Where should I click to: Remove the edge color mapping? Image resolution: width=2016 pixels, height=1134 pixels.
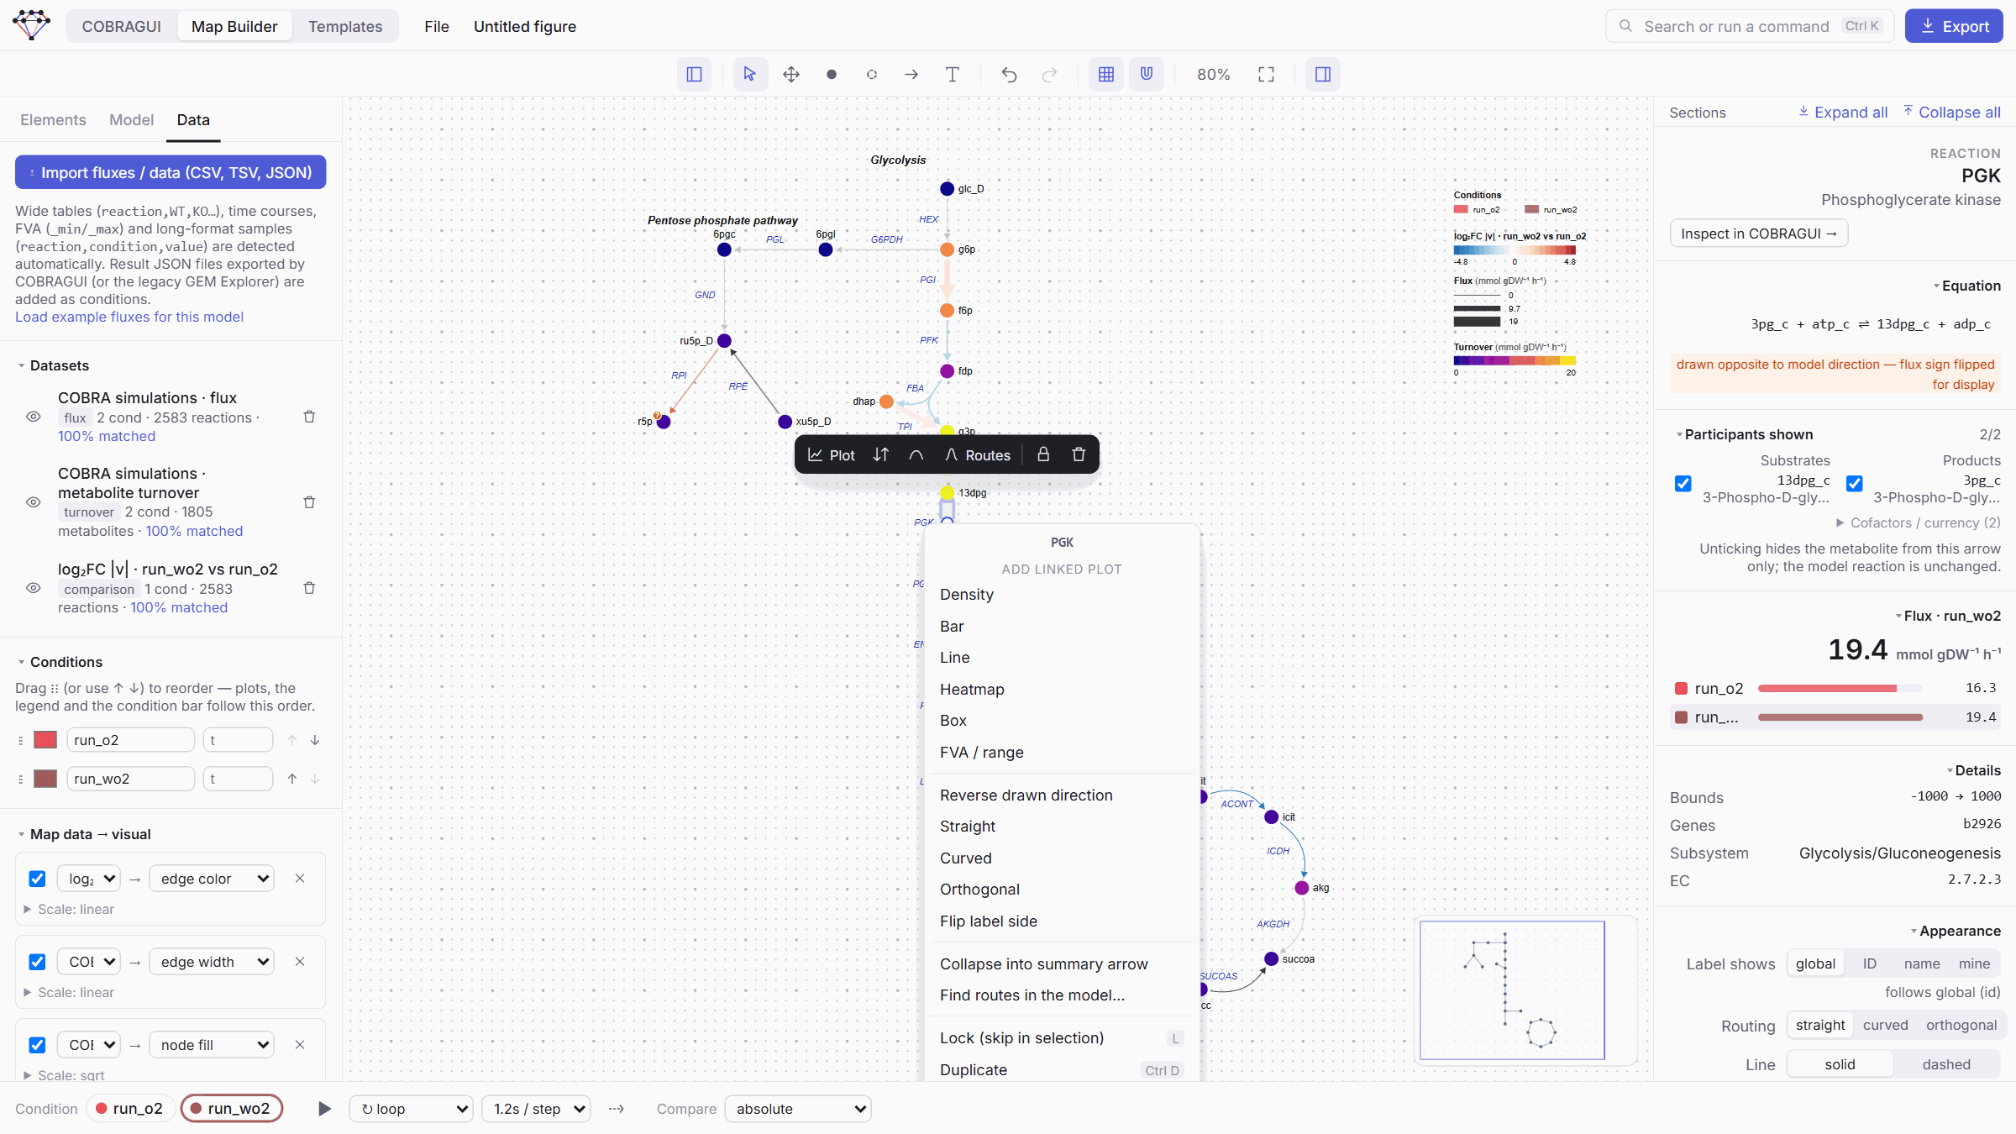300,879
